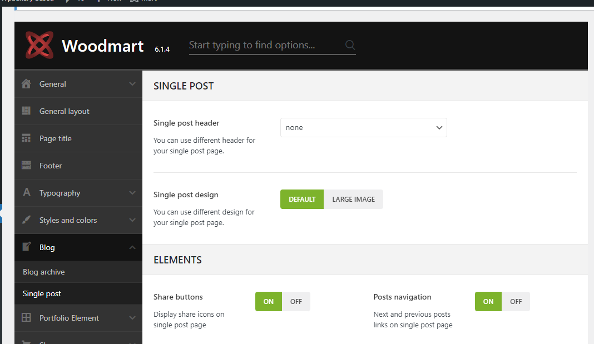The width and height of the screenshot is (594, 344).
Task: Click the Footer icon in sidebar
Action: (26, 166)
